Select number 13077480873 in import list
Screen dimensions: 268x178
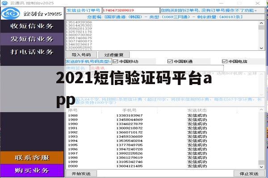[79, 41]
